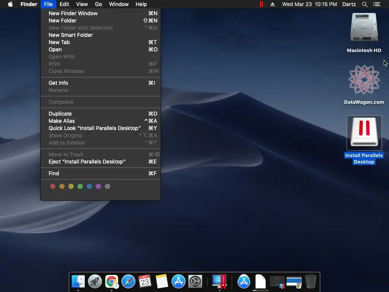Open System Preferences gear in Dock

point(195,282)
